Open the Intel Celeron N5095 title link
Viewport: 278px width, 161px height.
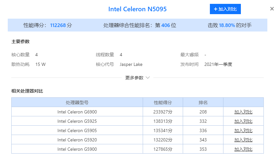tap(138, 9)
